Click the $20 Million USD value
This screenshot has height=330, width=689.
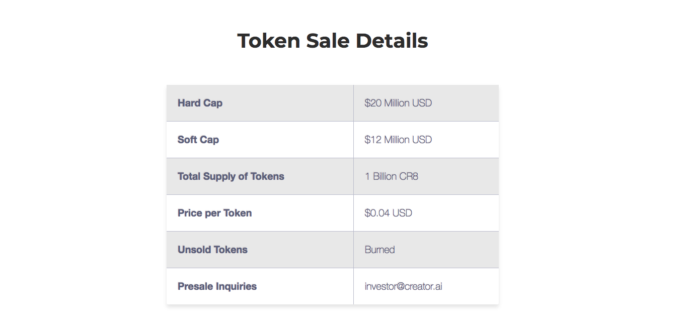tap(398, 103)
